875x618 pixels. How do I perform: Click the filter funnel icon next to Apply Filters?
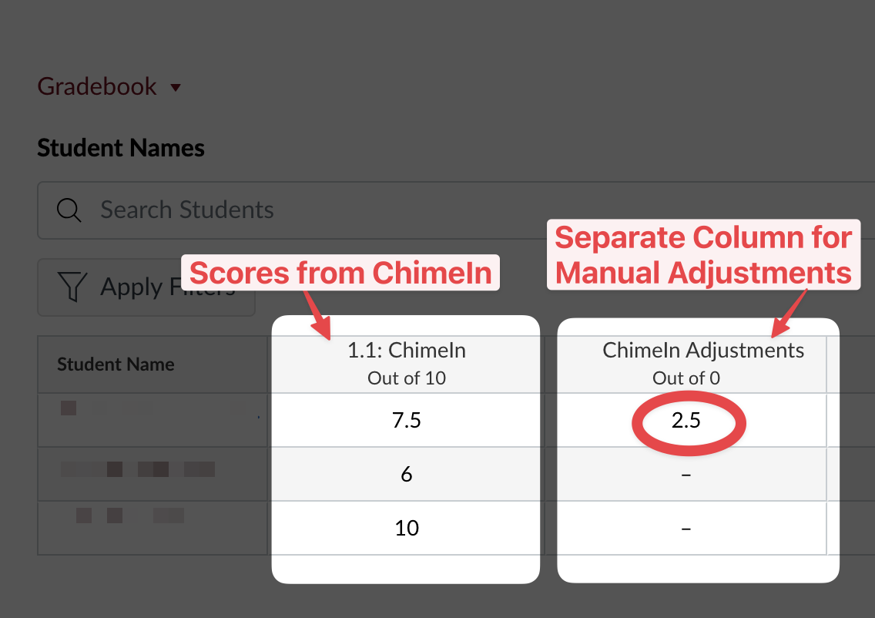[x=71, y=286]
